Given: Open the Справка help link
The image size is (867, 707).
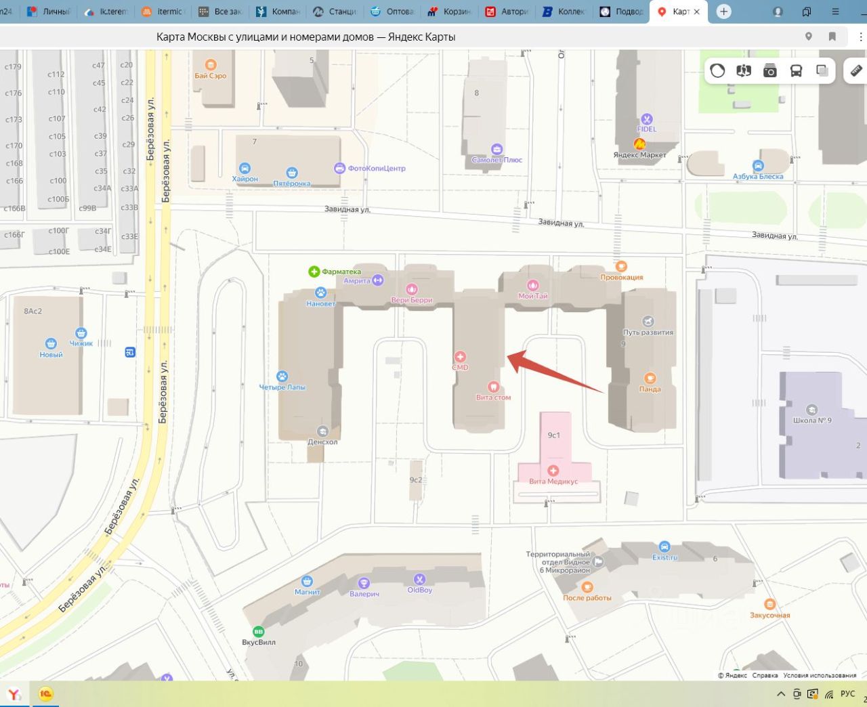Looking at the screenshot, I should (765, 675).
